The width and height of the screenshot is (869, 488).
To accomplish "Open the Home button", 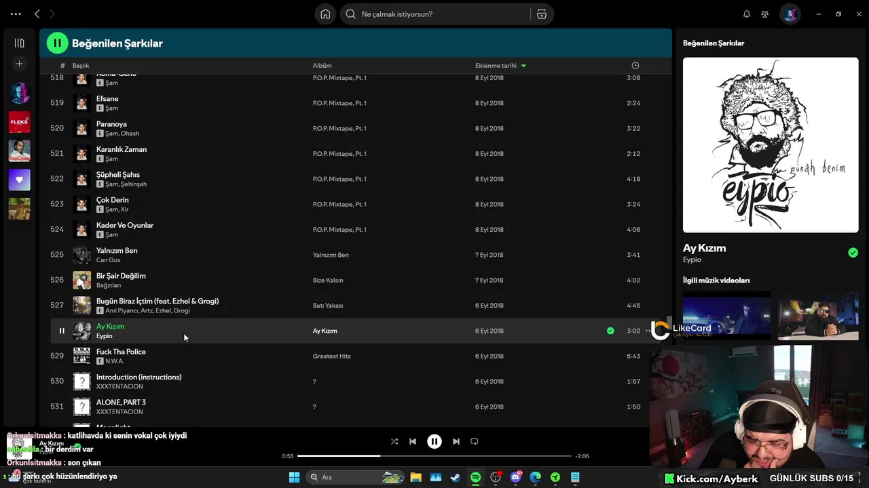I will pyautogui.click(x=325, y=14).
